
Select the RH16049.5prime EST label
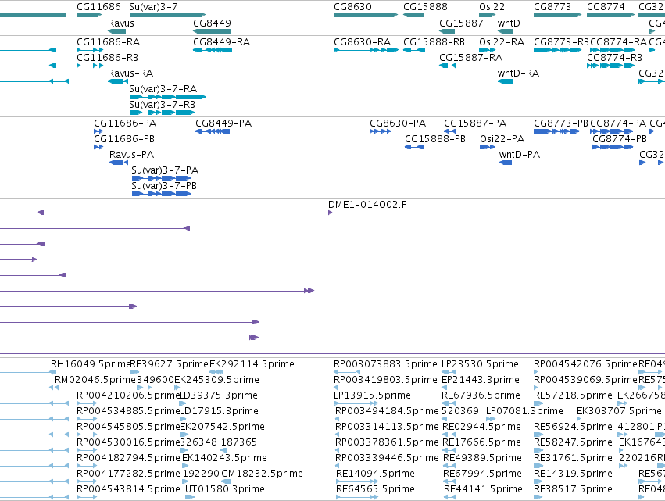[x=91, y=364]
